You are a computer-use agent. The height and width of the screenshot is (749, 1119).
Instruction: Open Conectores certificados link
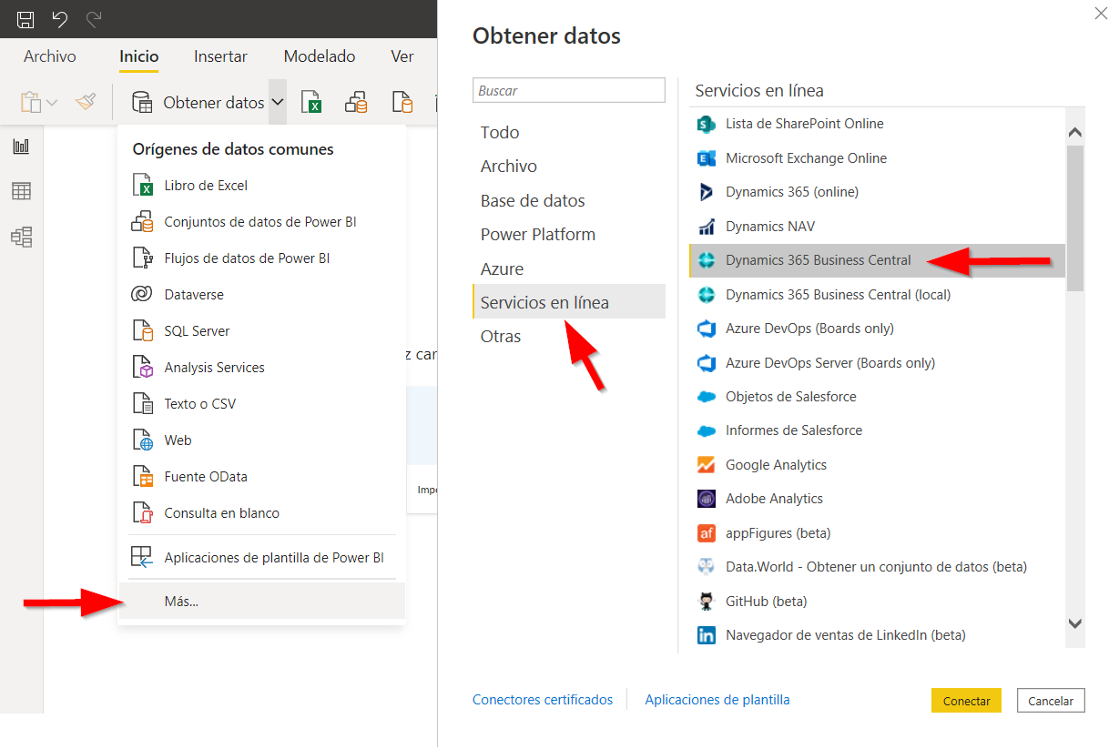tap(543, 700)
